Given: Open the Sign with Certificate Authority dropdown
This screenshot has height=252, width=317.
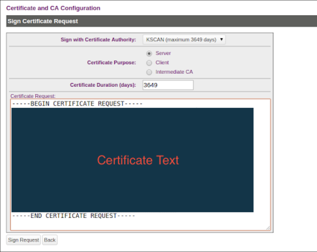Looking at the screenshot, I should (x=184, y=40).
